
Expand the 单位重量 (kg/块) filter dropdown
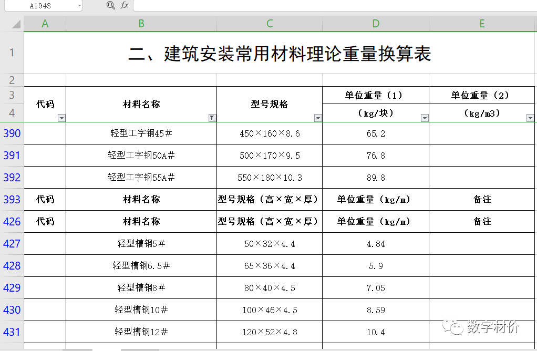[x=425, y=118]
